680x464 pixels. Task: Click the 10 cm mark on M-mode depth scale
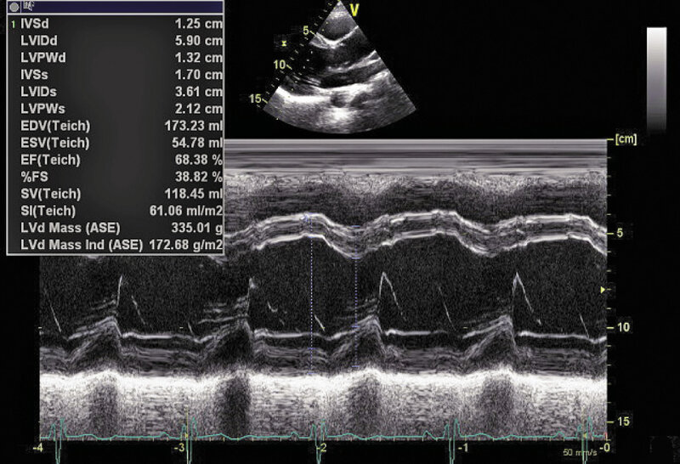coord(623,327)
